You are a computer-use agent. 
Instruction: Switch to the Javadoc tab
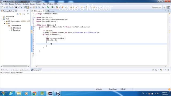tap(15, 70)
